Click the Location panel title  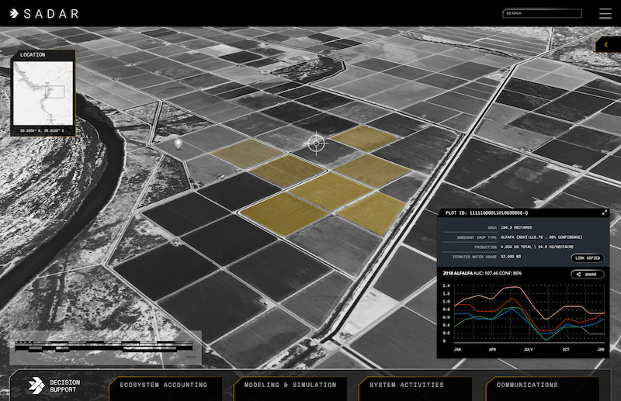[33, 55]
